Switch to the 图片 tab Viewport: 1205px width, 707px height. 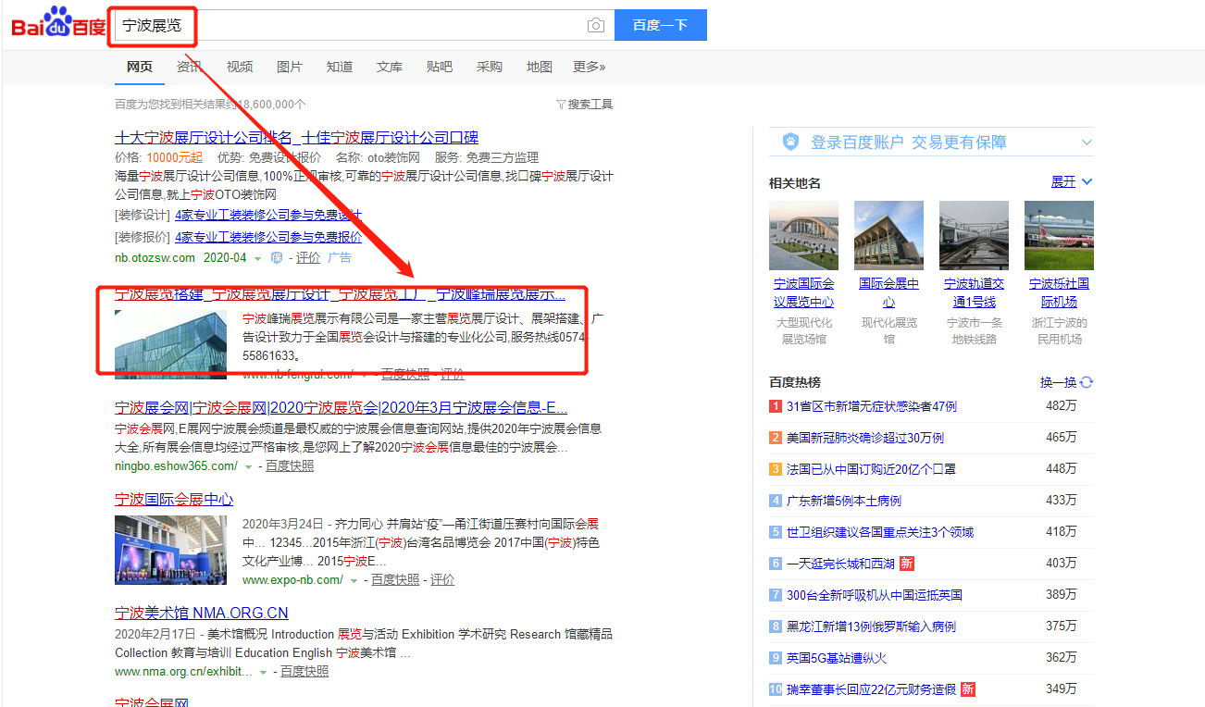(x=290, y=66)
